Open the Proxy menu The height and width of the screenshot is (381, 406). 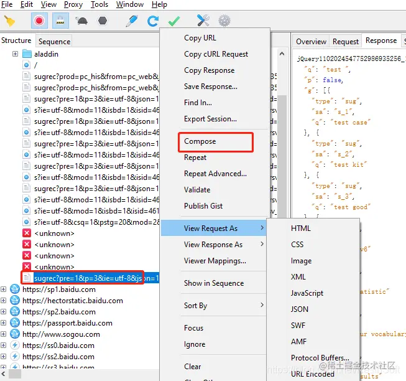[x=73, y=4]
